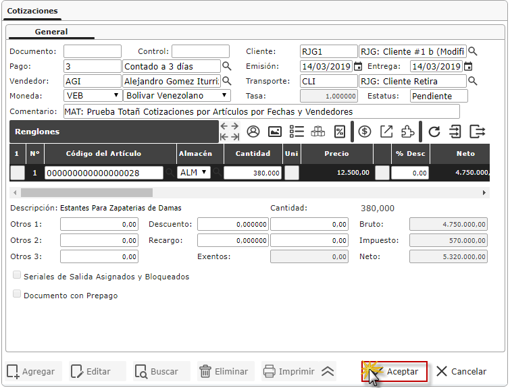Enable Seriales de Salida Asignados y Bloqueados
This screenshot has height=388, width=510.
[x=17, y=275]
